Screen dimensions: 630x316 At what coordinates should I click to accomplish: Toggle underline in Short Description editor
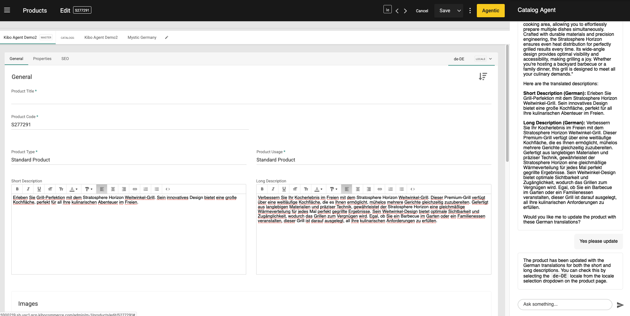(39, 189)
